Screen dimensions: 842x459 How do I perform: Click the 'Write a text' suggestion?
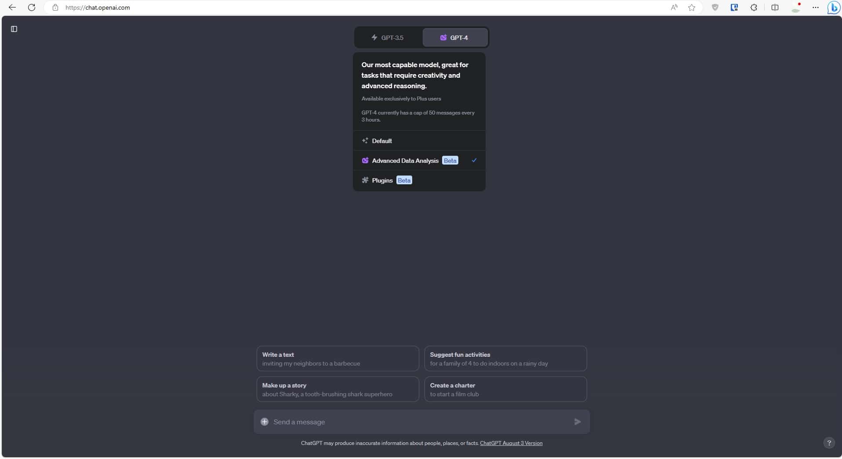tap(338, 359)
